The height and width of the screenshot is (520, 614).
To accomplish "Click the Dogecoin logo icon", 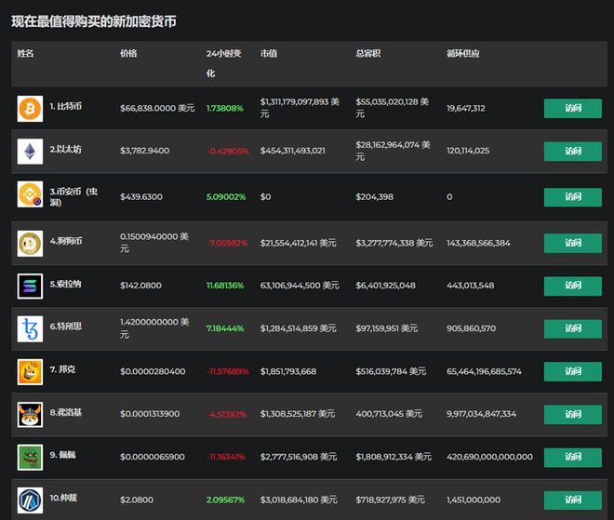I will 30,243.
